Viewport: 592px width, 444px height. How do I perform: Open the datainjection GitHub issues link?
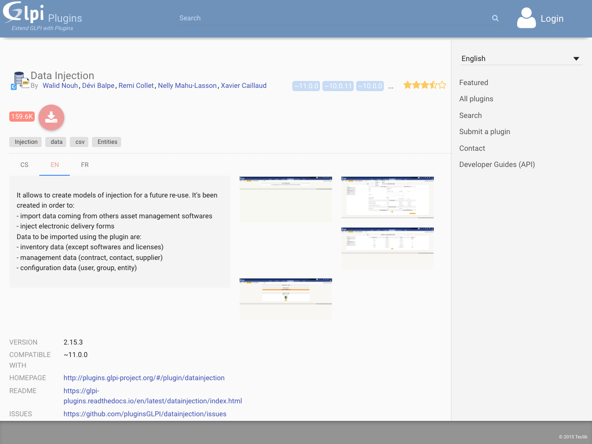coord(145,414)
